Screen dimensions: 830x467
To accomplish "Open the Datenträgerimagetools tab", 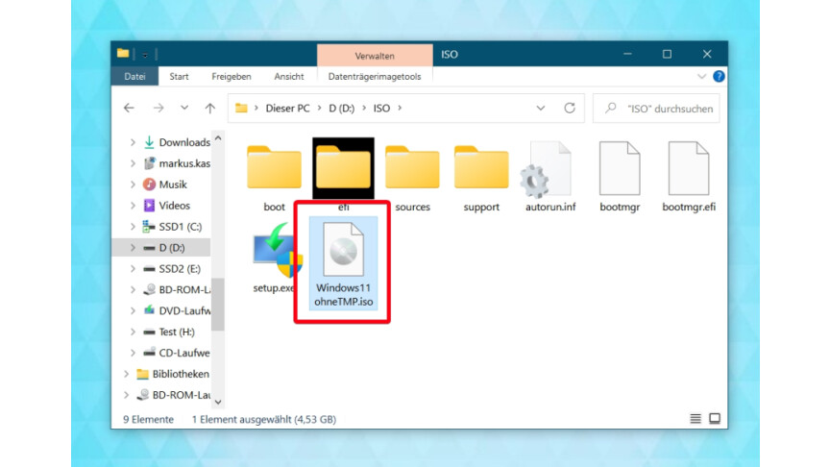I will 375,76.
